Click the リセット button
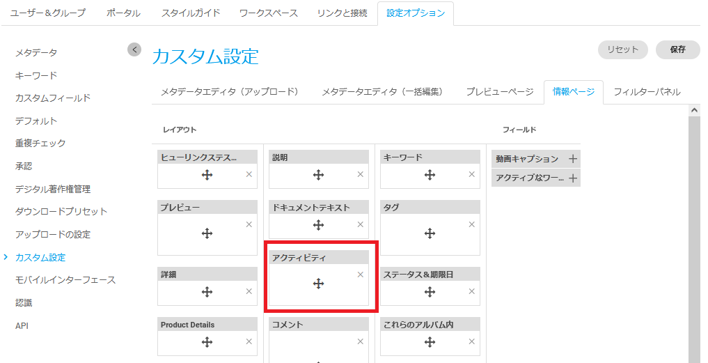 pos(622,49)
